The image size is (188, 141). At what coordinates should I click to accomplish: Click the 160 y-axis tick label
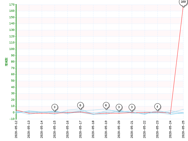click(12, 11)
